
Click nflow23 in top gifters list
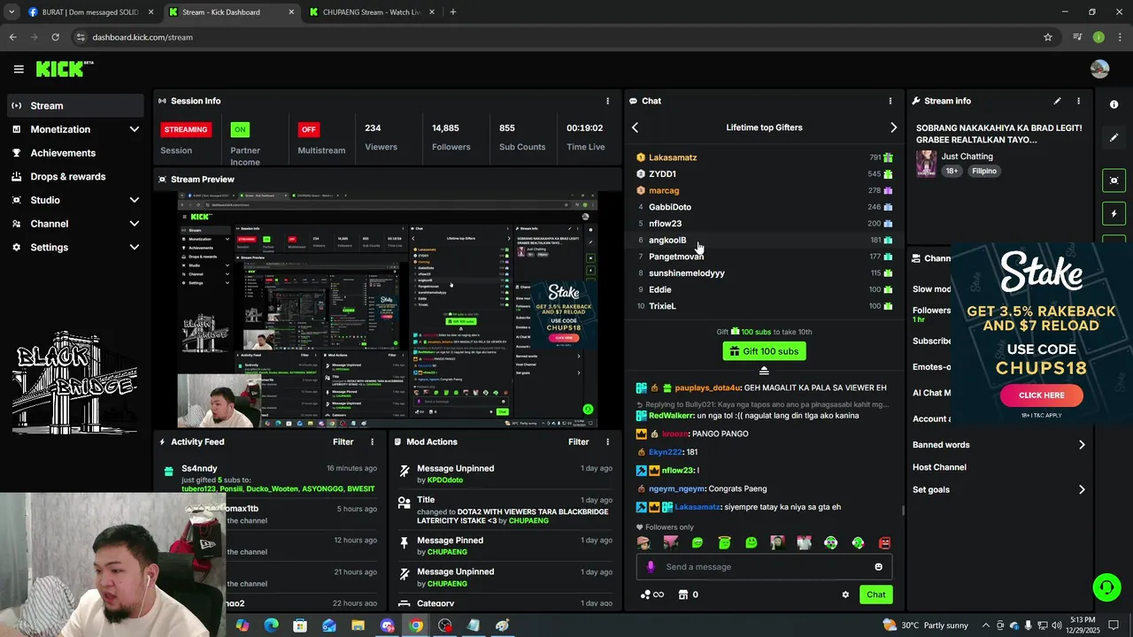(x=665, y=224)
